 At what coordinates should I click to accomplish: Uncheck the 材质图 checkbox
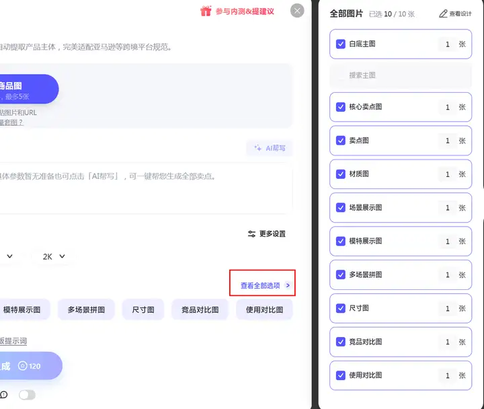tap(340, 174)
